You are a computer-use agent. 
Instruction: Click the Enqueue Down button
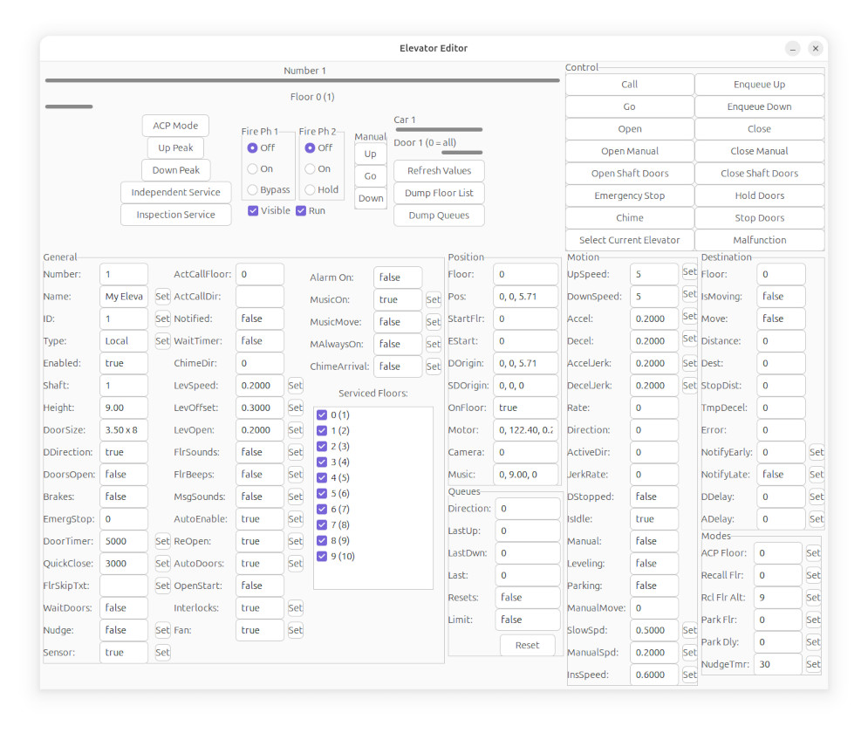tap(759, 106)
